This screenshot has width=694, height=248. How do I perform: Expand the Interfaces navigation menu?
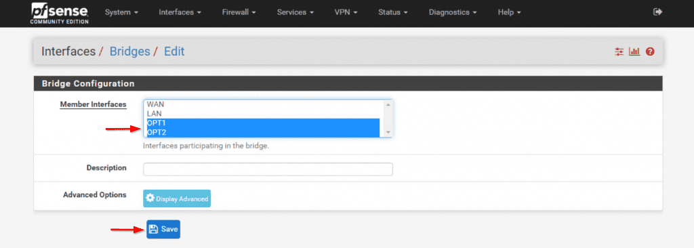180,12
